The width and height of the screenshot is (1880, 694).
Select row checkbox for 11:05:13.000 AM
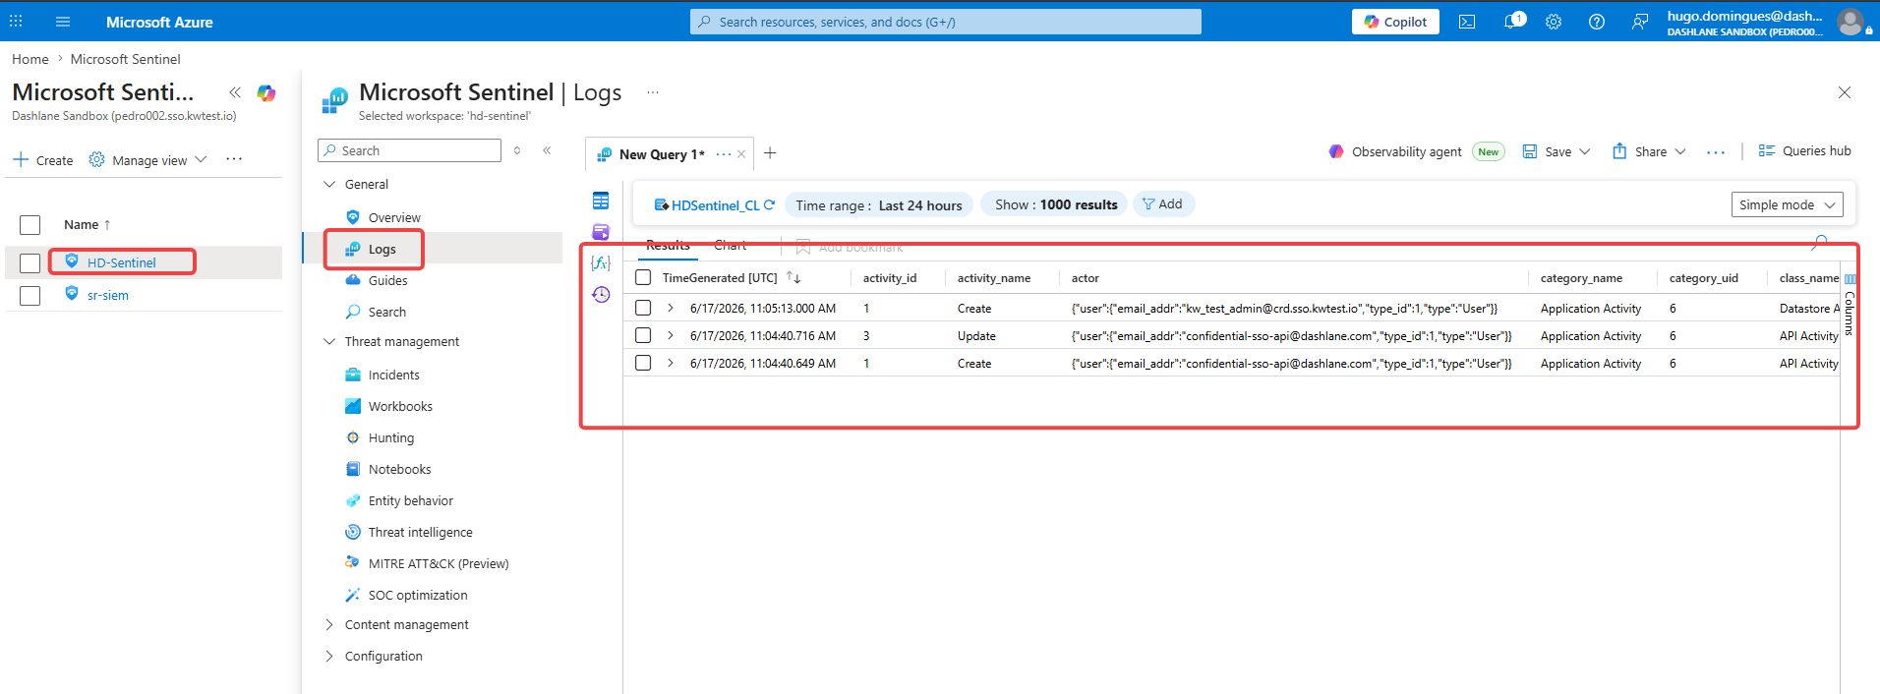[x=643, y=308]
